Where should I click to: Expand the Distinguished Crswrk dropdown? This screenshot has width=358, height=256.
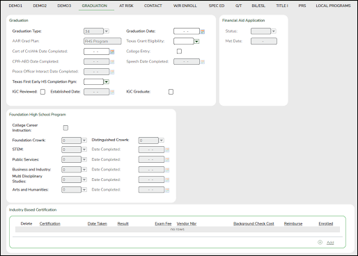[162, 141]
